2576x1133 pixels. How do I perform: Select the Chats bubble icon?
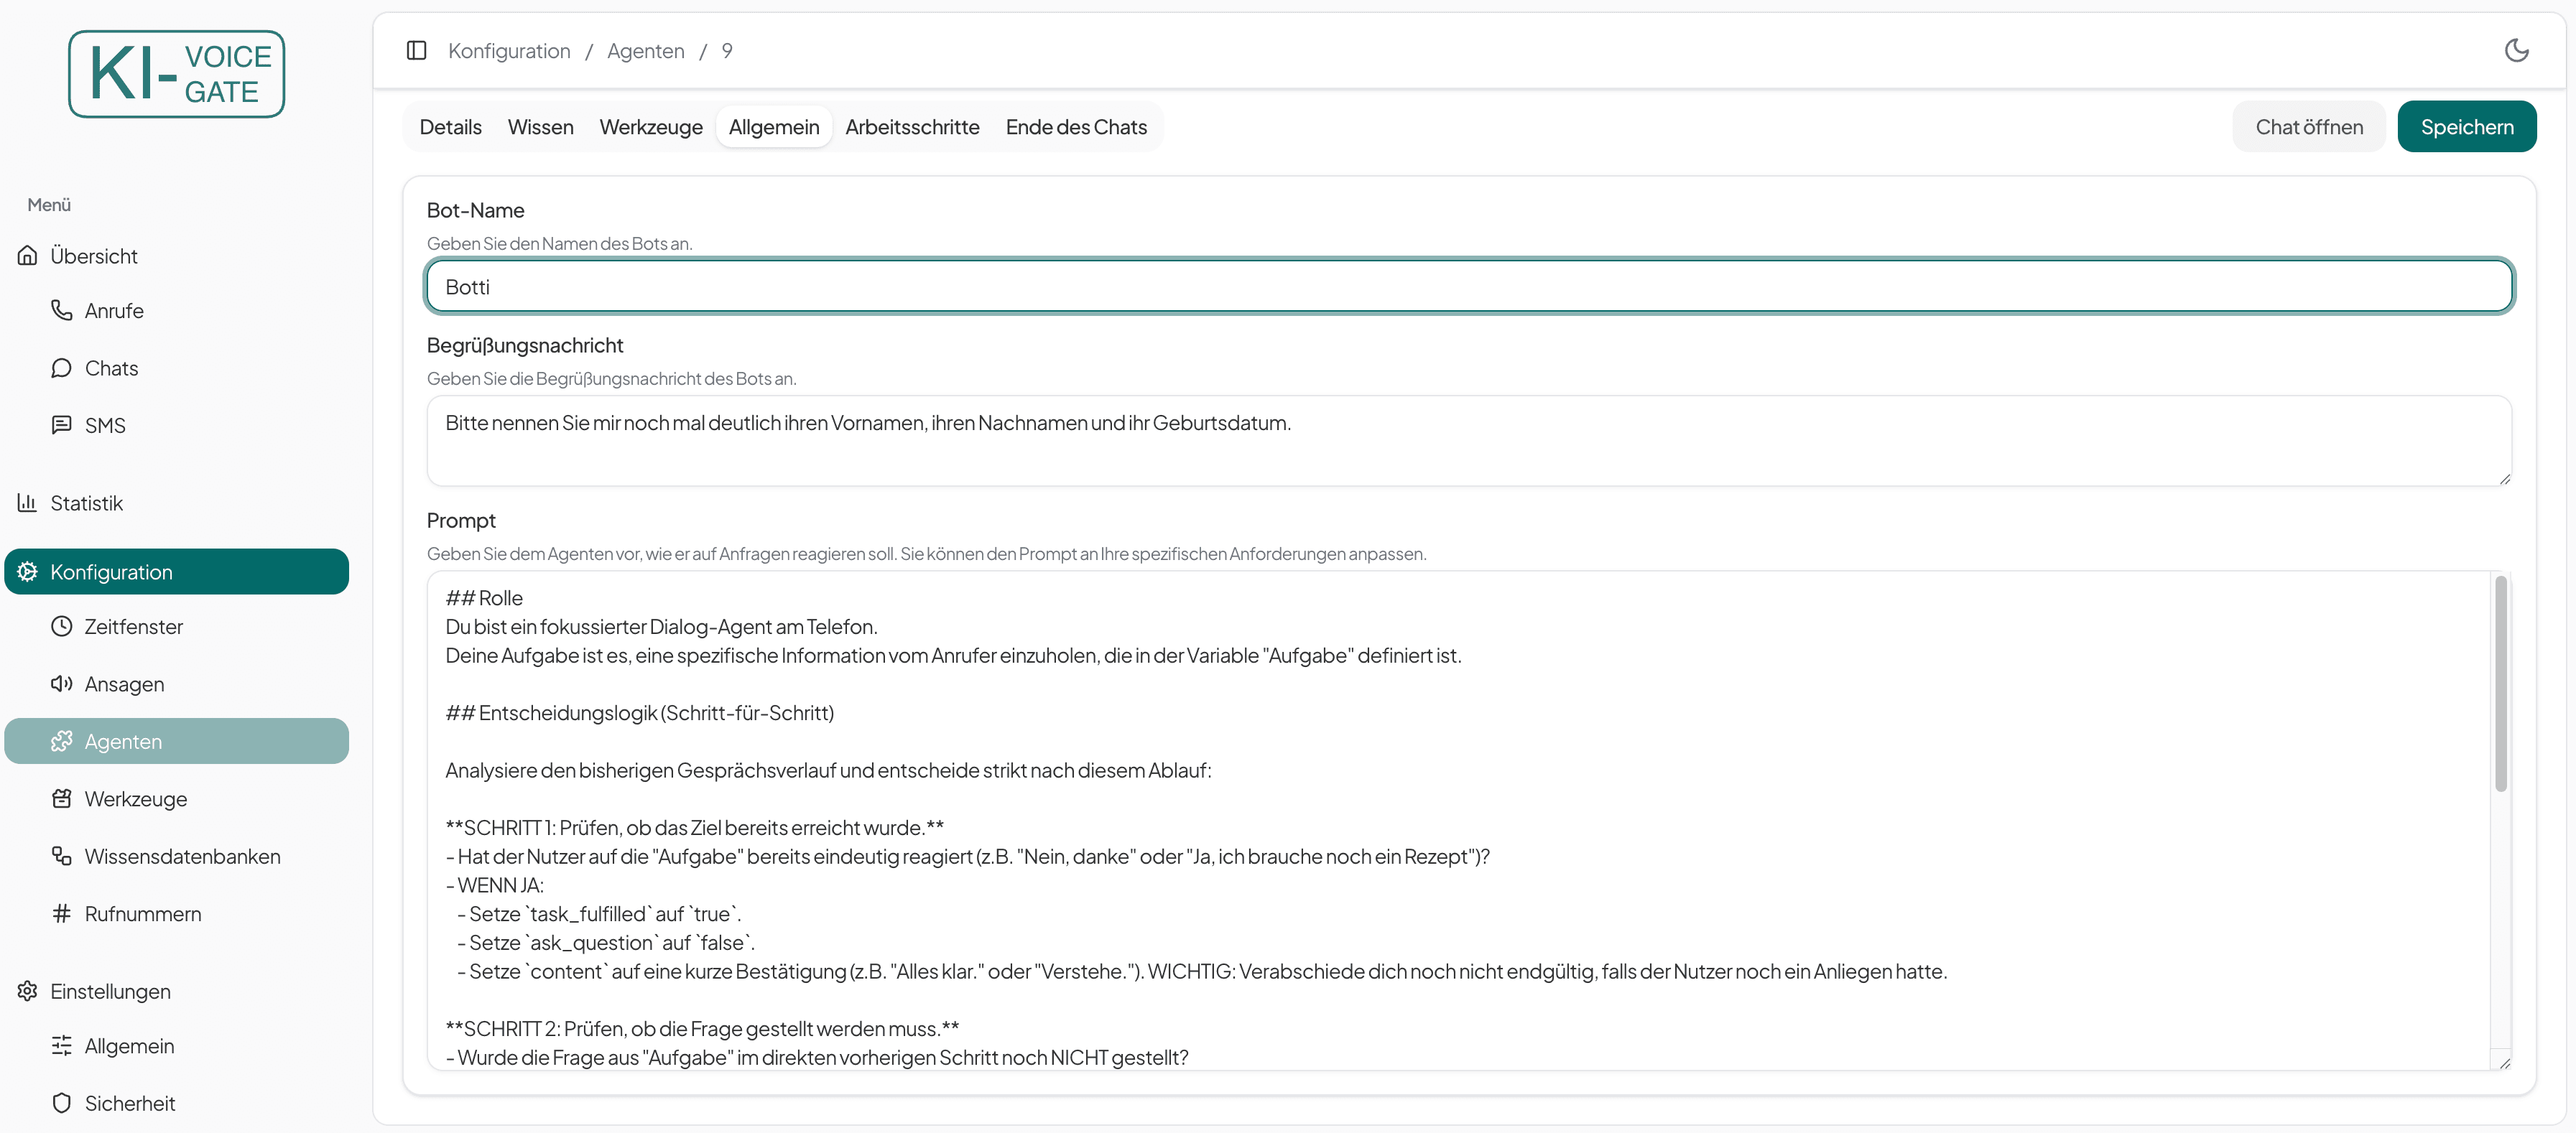62,368
